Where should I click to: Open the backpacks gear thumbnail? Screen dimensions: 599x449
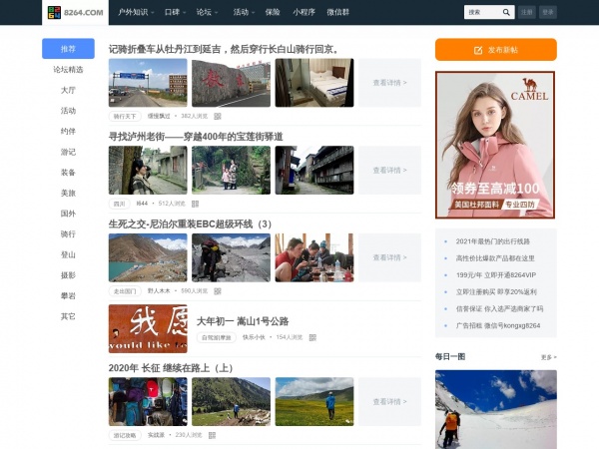(148, 402)
